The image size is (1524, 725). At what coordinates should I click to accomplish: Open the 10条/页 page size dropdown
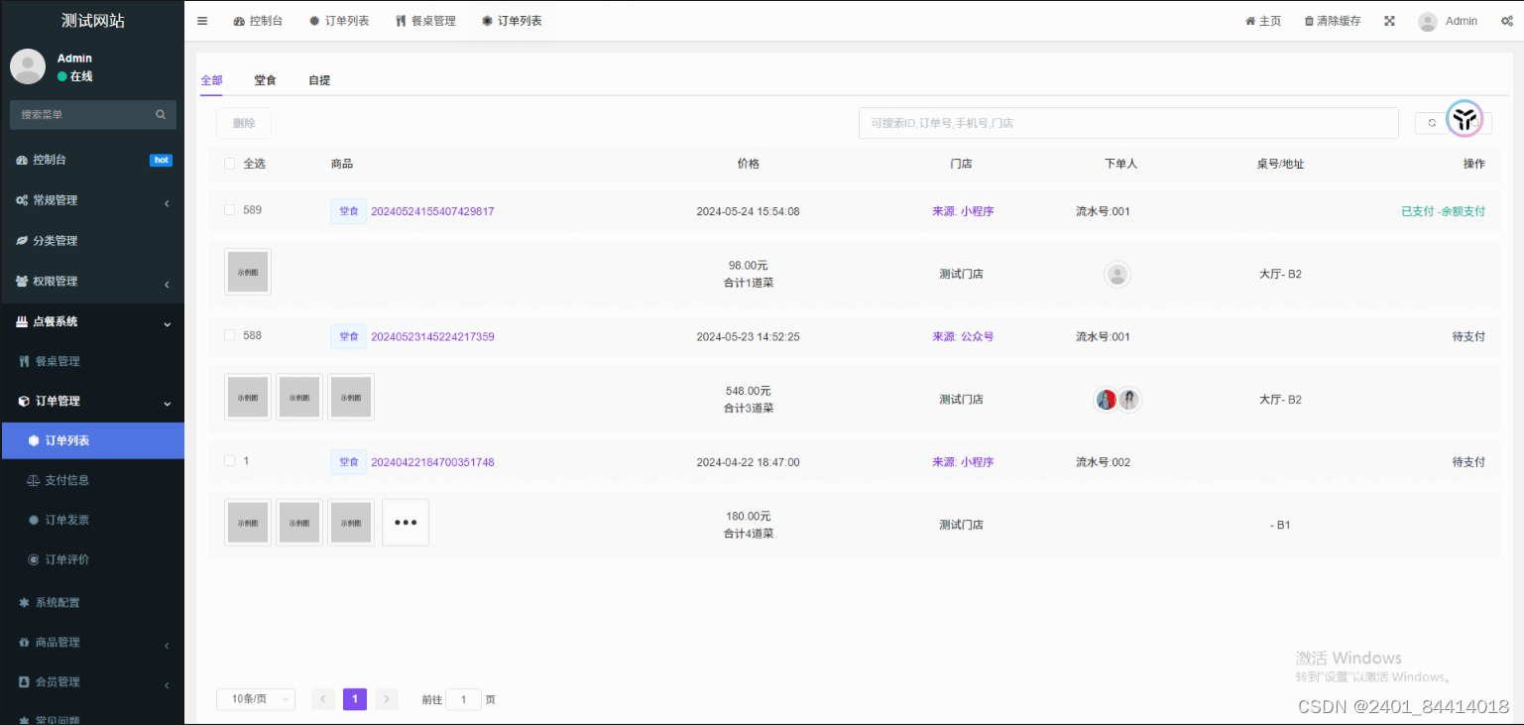click(x=256, y=699)
